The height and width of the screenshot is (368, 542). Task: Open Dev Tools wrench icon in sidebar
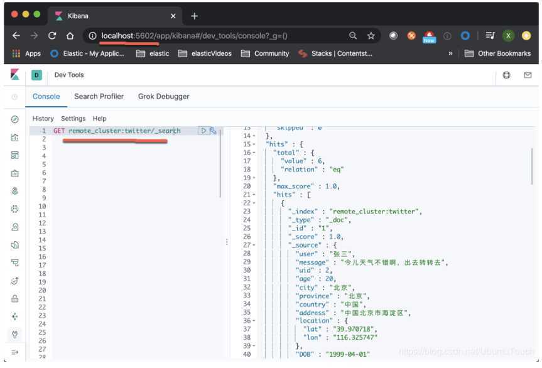(15, 335)
